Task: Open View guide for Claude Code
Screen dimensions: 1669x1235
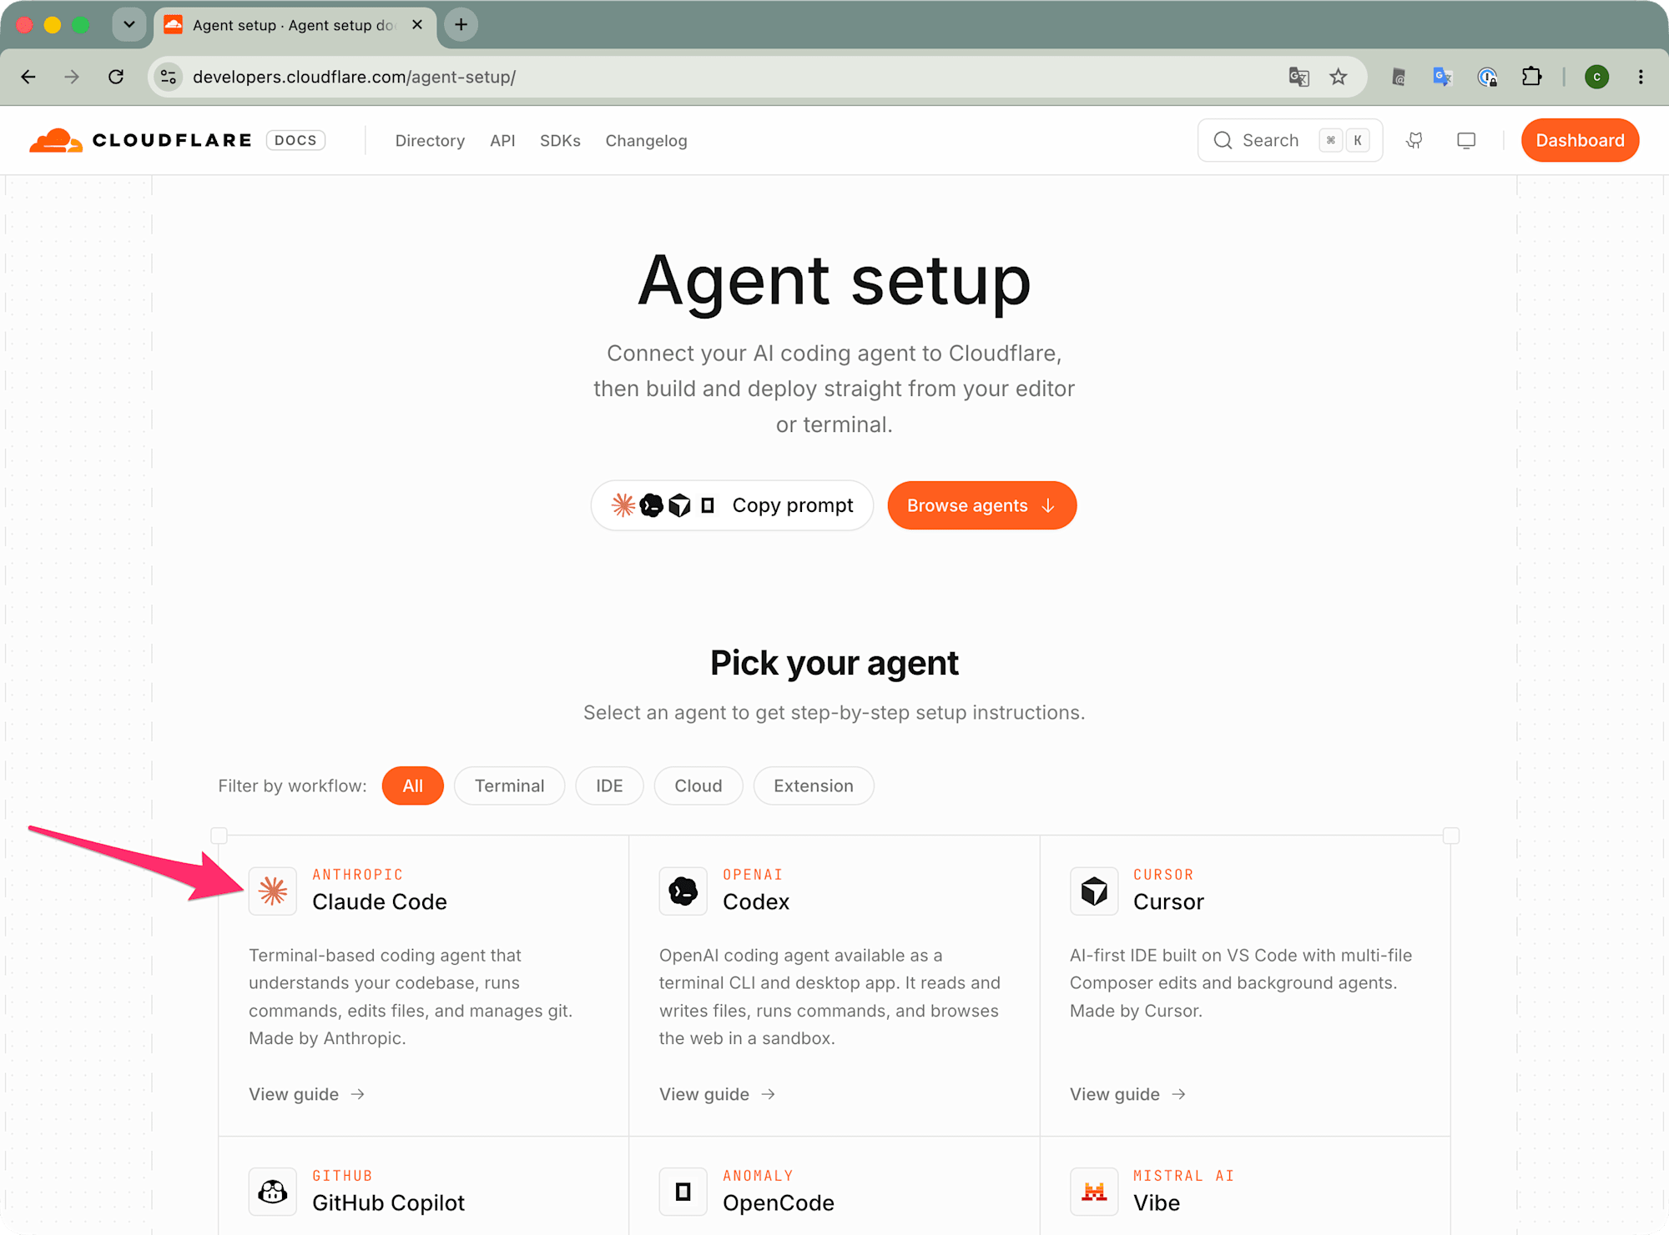Action: pos(306,1094)
